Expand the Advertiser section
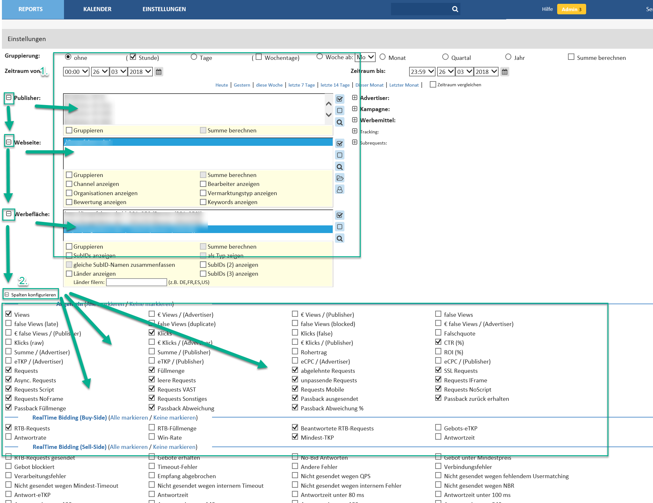 click(x=355, y=98)
